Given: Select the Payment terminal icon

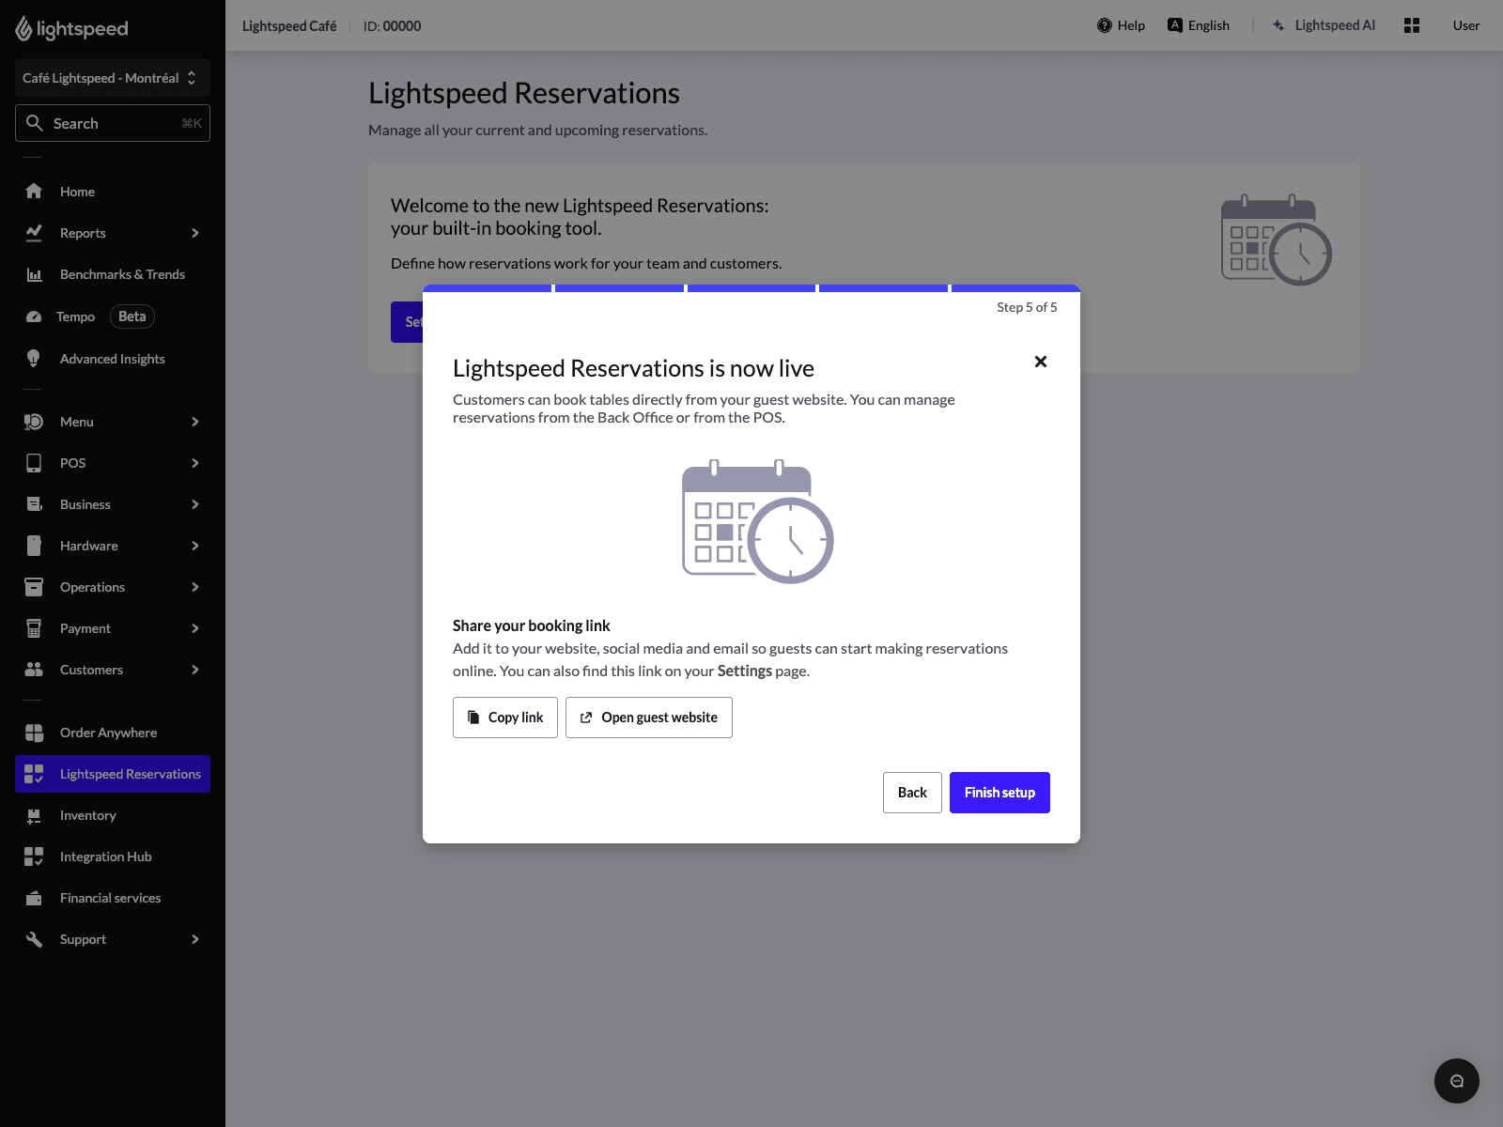Looking at the screenshot, I should [34, 627].
